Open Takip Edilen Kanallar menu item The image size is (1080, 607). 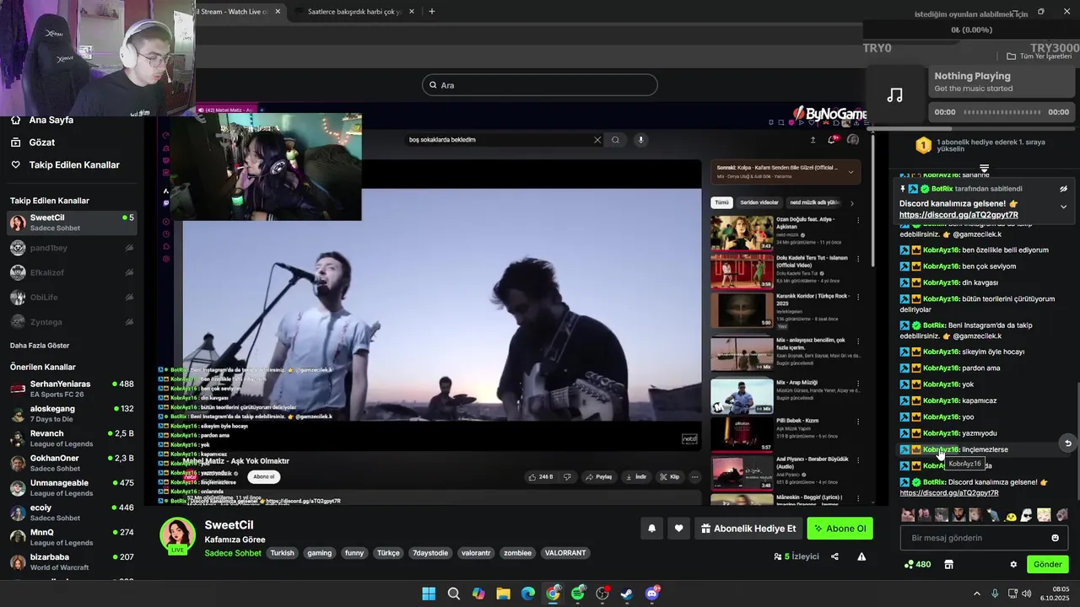click(x=74, y=164)
